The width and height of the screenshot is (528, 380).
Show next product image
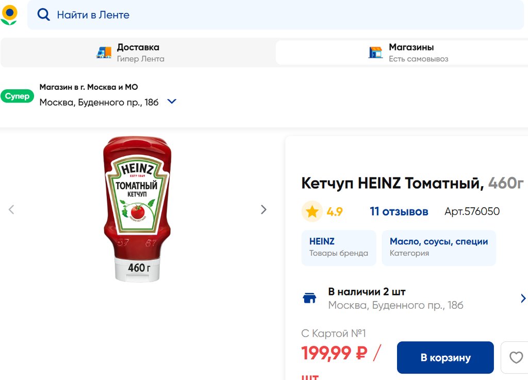coord(263,209)
